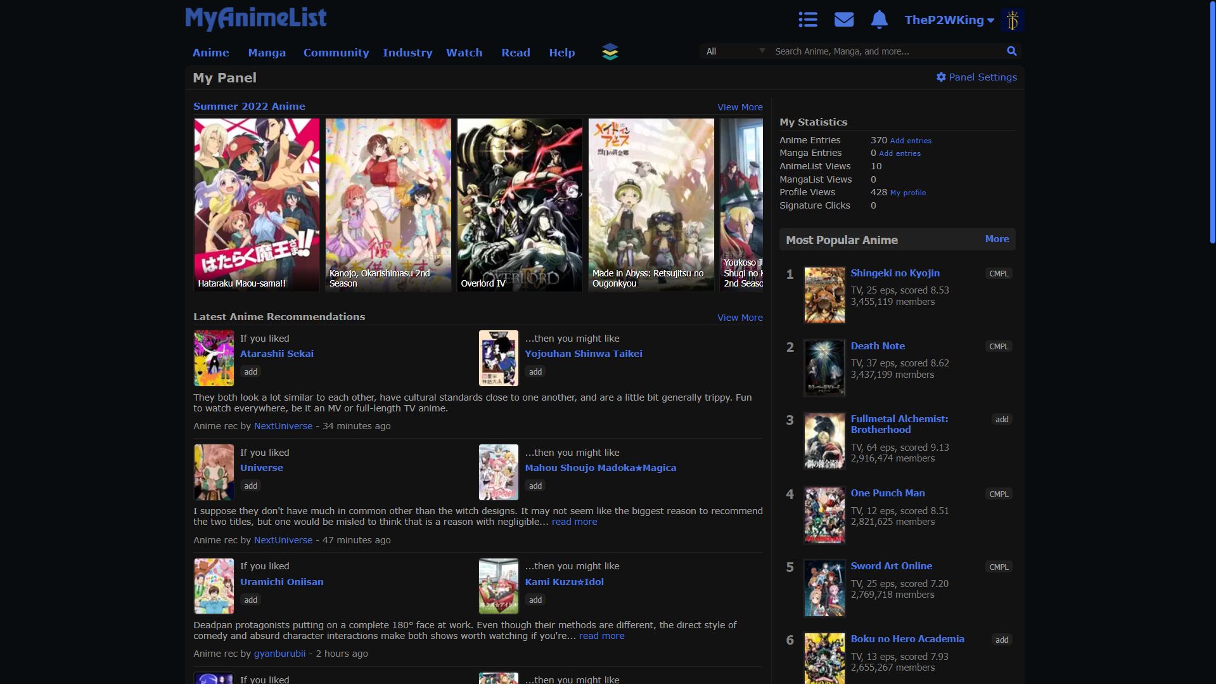Open Uramichi Oniisan recommendation link

pos(281,582)
